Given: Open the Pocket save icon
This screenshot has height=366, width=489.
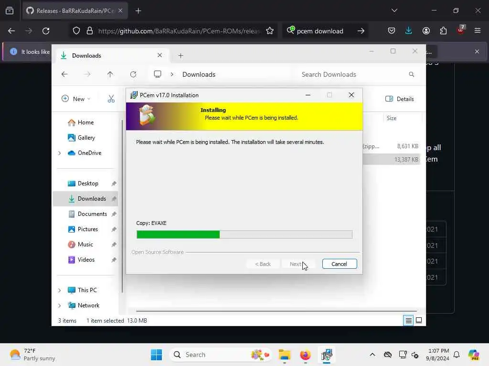Looking at the screenshot, I should (392, 31).
